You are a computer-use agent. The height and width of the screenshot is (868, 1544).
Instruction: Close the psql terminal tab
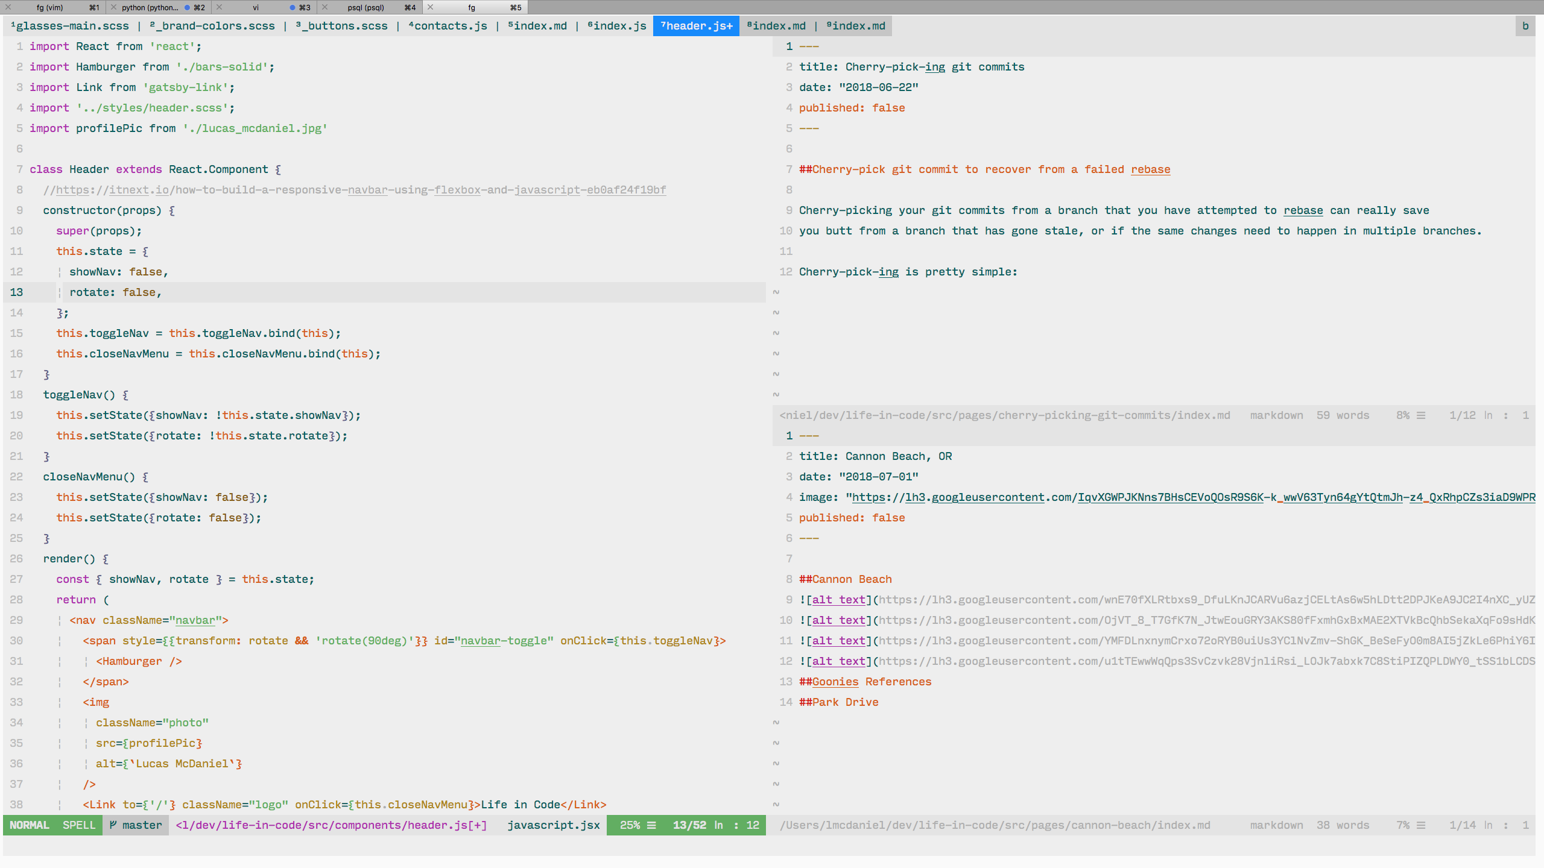(x=324, y=7)
